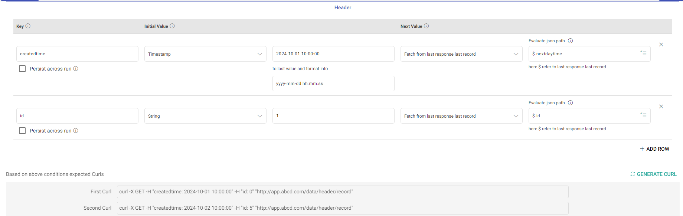Screen dimensions: 683x216
Task: Click the yyyy-mm-dd hh:mm:ss format field
Action: coord(333,84)
